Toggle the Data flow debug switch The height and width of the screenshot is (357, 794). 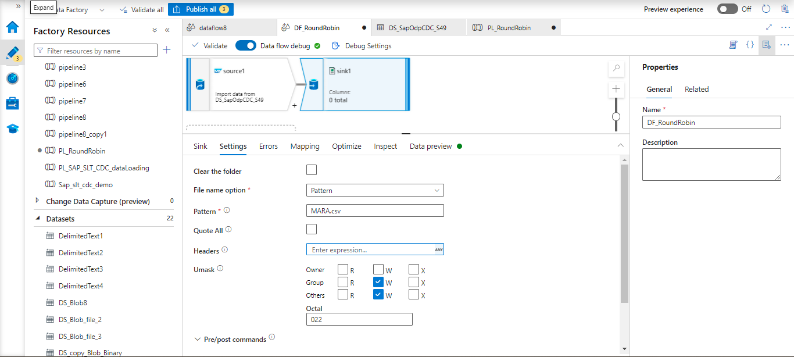(x=246, y=45)
